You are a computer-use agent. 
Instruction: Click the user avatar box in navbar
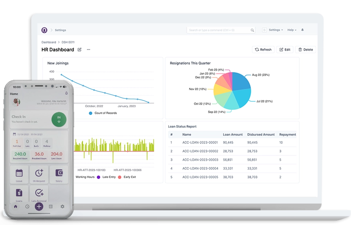pyautogui.click(x=265, y=30)
